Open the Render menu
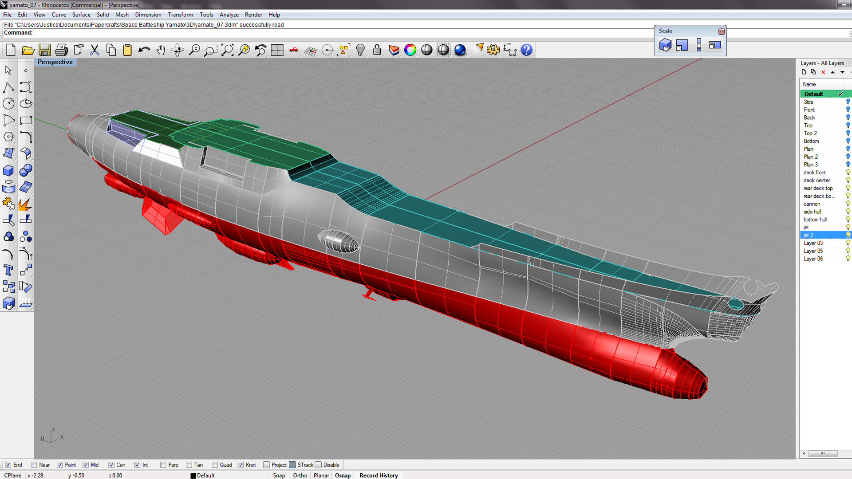Viewport: 852px width, 479px height. click(x=253, y=15)
